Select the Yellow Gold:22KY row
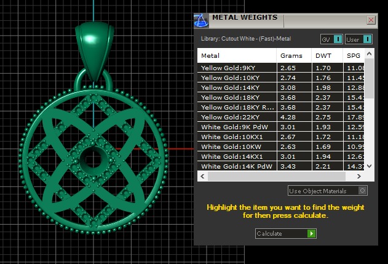388x264 pixels. click(280, 117)
